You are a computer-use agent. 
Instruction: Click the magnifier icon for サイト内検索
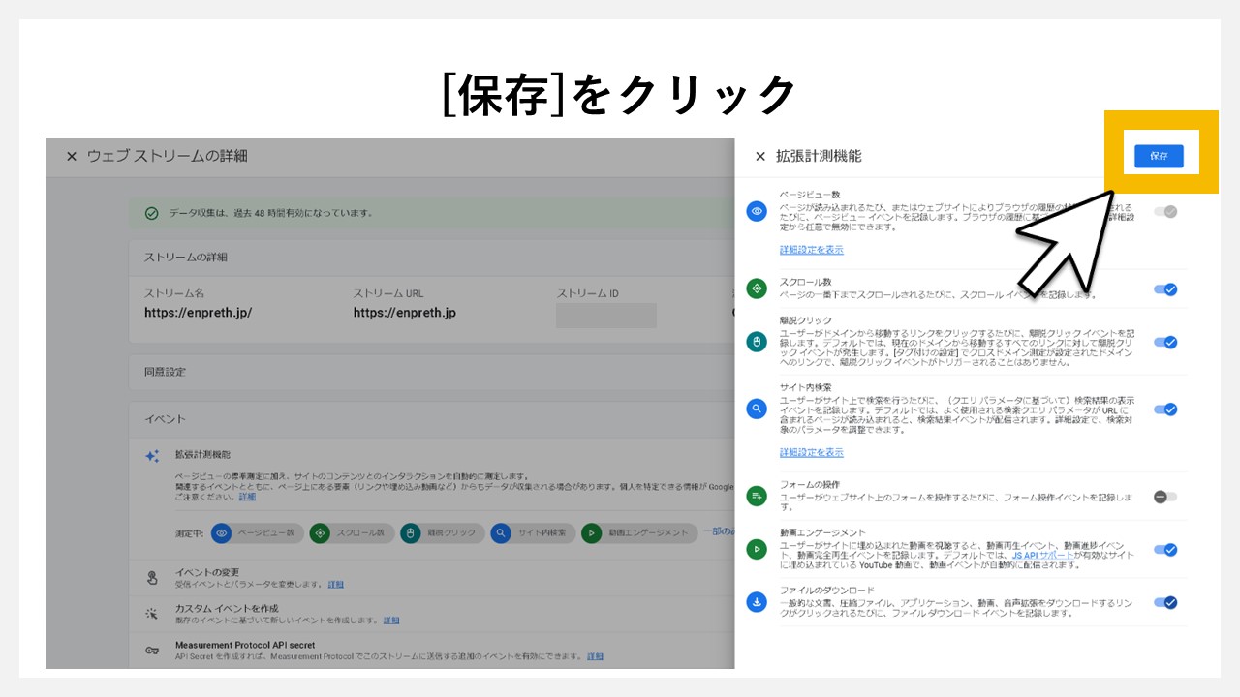click(x=757, y=409)
